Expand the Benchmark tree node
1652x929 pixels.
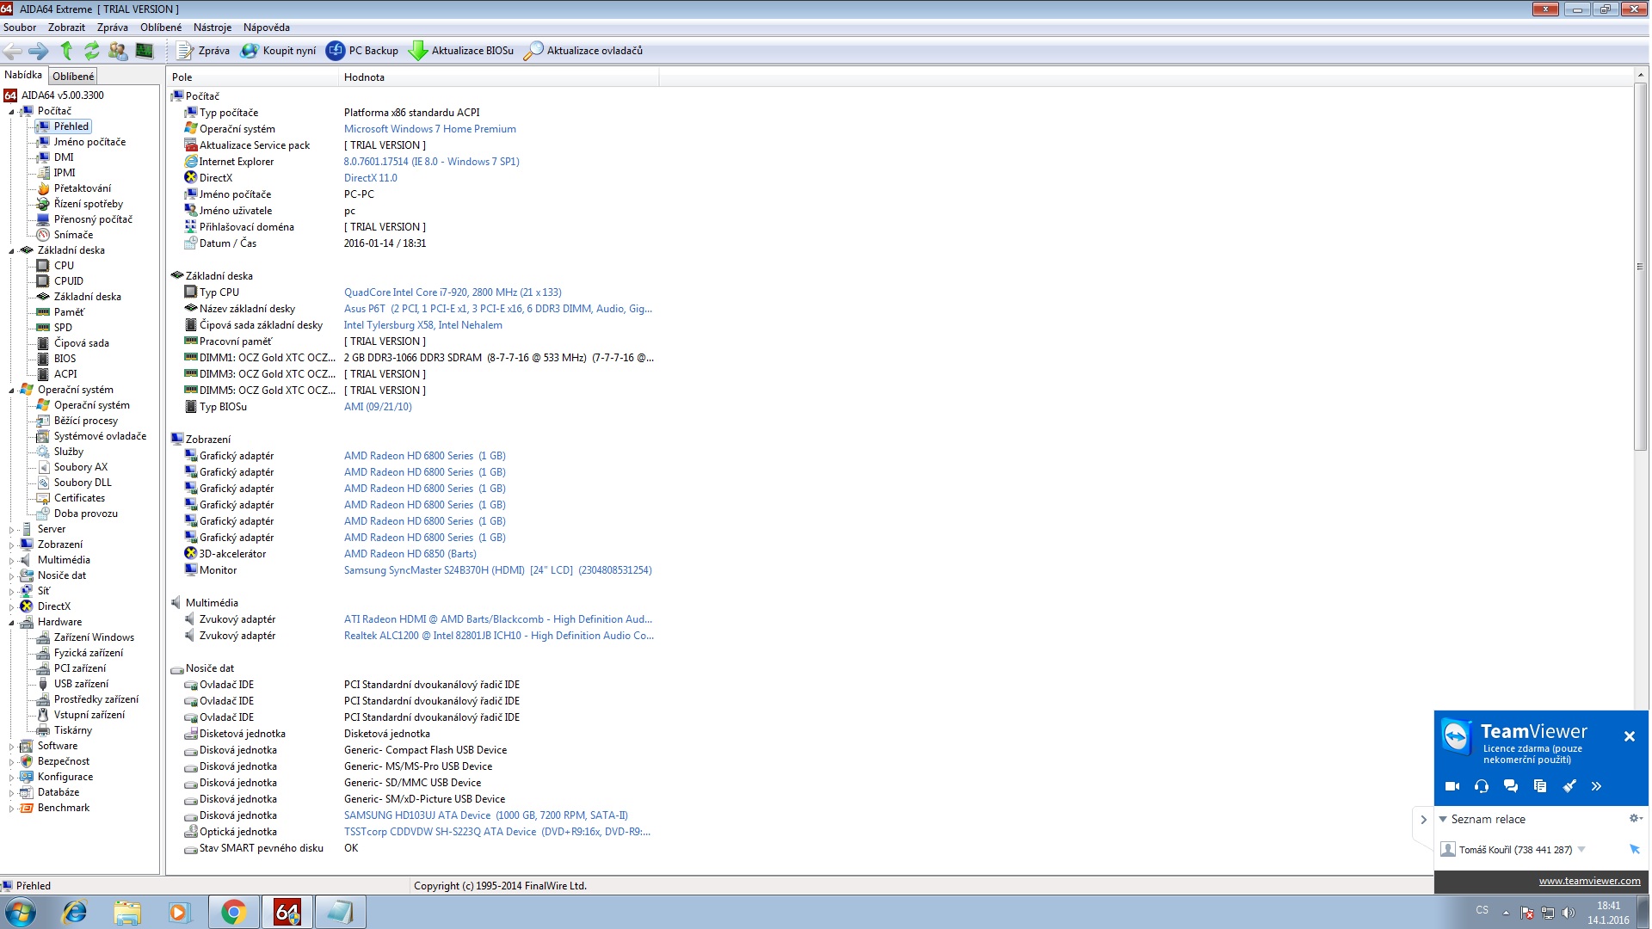(x=12, y=809)
